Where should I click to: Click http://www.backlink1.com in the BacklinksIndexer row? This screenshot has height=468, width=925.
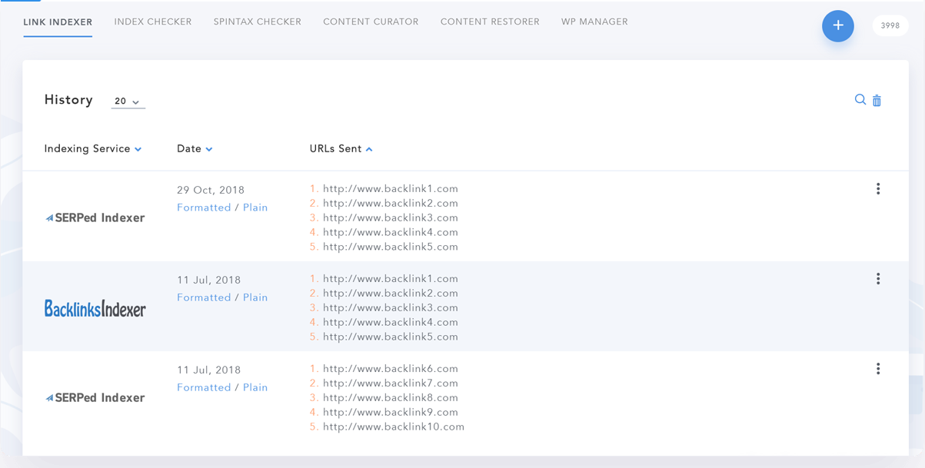(x=391, y=279)
